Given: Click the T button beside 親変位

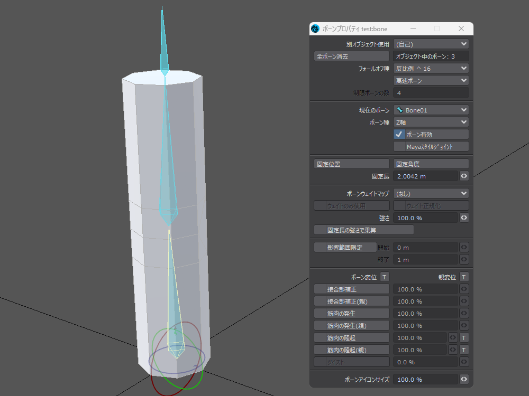Looking at the screenshot, I should tap(464, 277).
